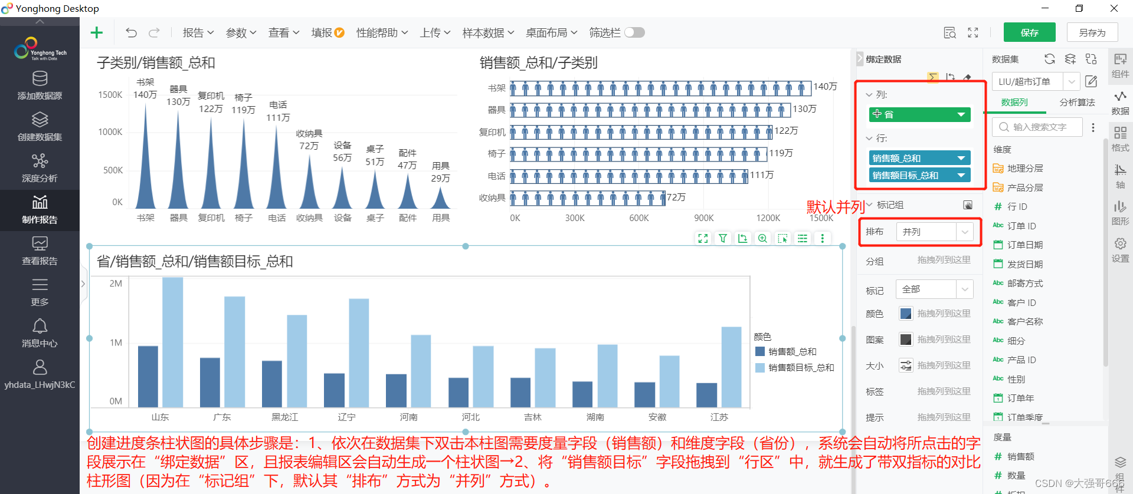Select the 客户名称 field
This screenshot has width=1133, height=494.
1019,321
